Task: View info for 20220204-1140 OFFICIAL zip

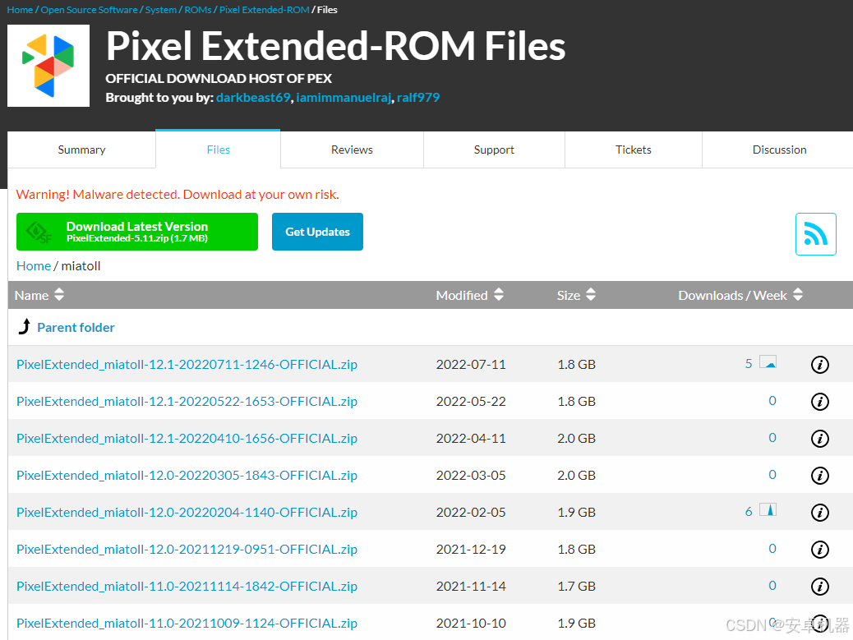Action: [820, 512]
